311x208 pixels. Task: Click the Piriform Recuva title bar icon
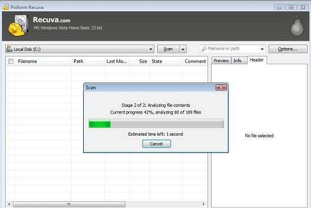[x=6, y=7]
